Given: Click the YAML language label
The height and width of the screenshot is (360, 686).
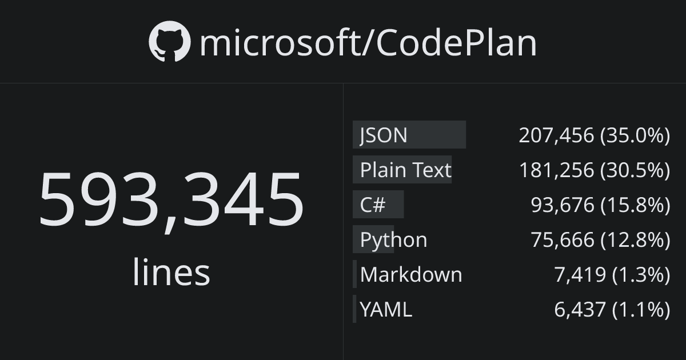Looking at the screenshot, I should coord(386,309).
